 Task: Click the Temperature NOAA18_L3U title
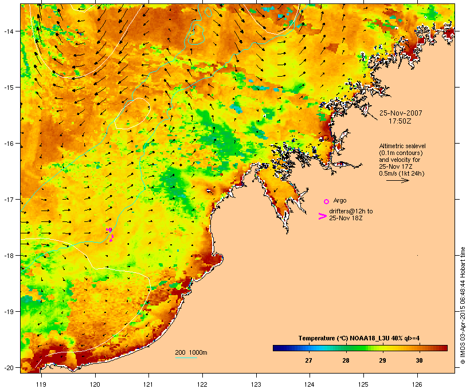pyautogui.click(x=359, y=338)
